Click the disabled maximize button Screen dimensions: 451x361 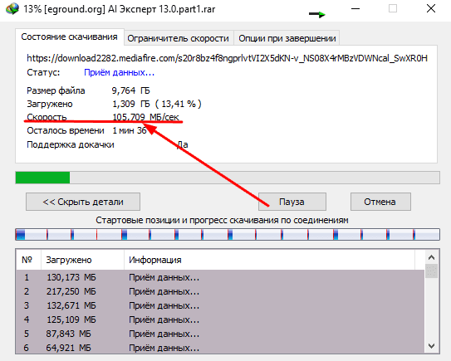point(393,8)
